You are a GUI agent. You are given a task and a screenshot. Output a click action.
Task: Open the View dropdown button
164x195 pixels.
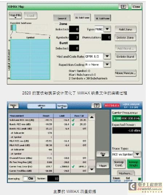pyautogui.click(x=103, y=154)
